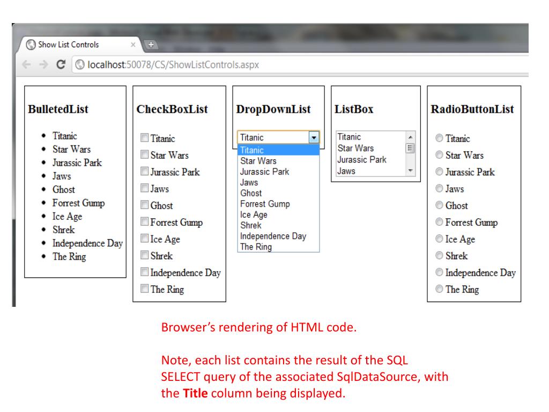Screen dimensions: 549x412
Task: Click Jurassic Park in the BulletedList
Action: point(77,163)
